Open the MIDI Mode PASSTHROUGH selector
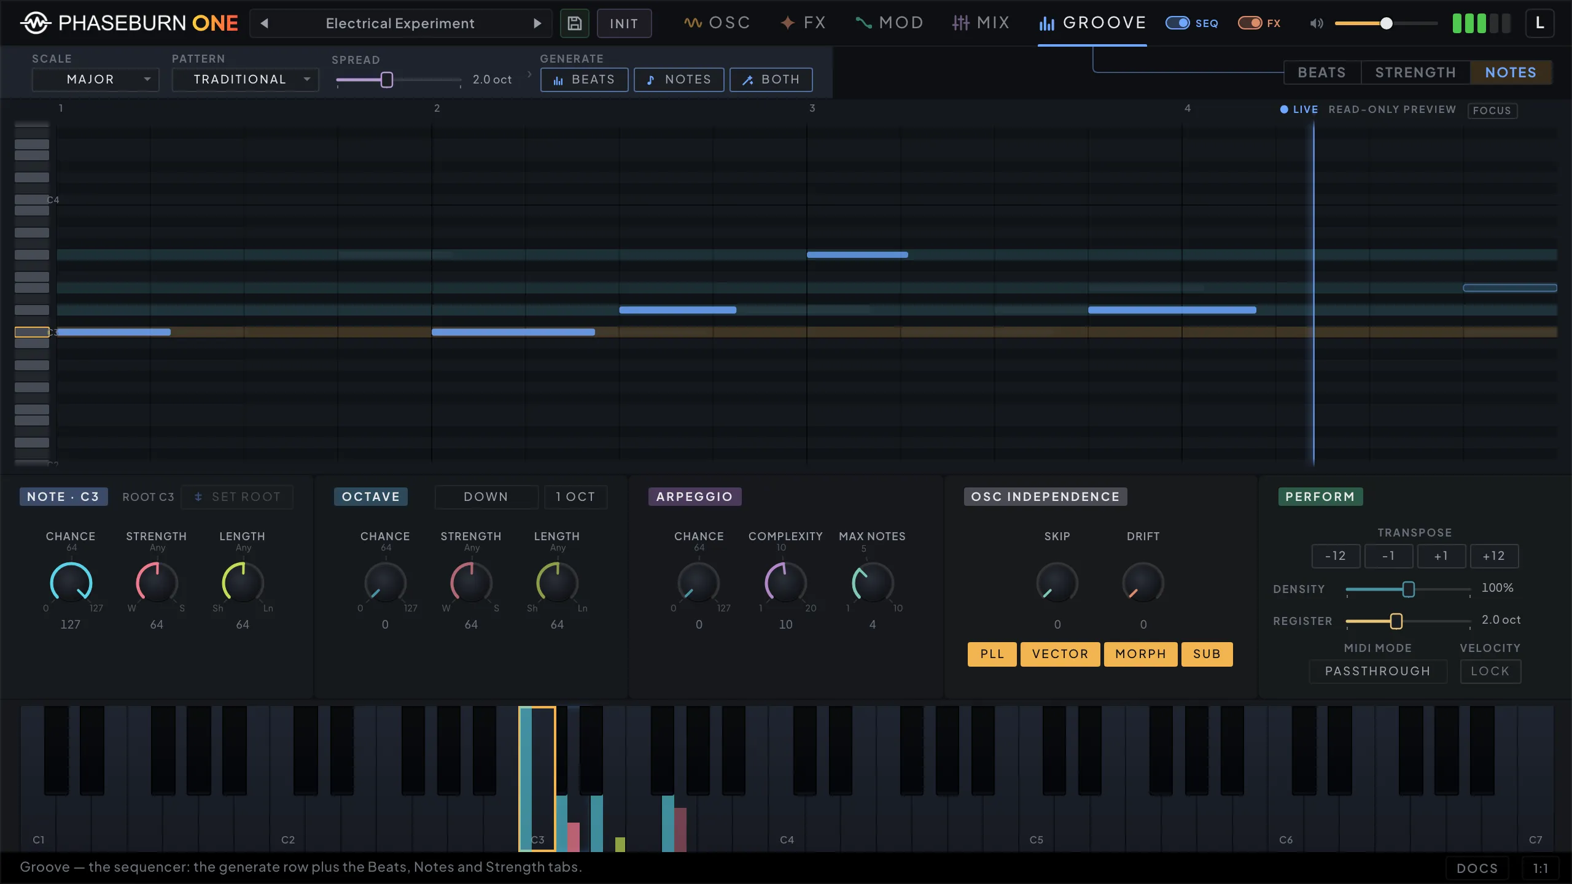The image size is (1572, 884). pos(1377,671)
